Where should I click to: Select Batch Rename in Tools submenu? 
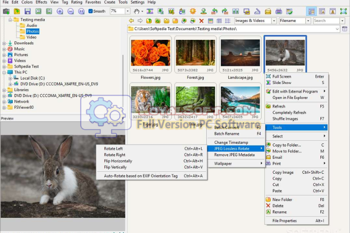(236, 133)
